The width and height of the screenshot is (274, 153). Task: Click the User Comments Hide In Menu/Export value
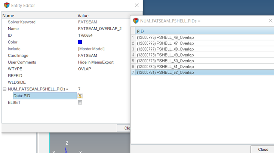tap(96, 62)
